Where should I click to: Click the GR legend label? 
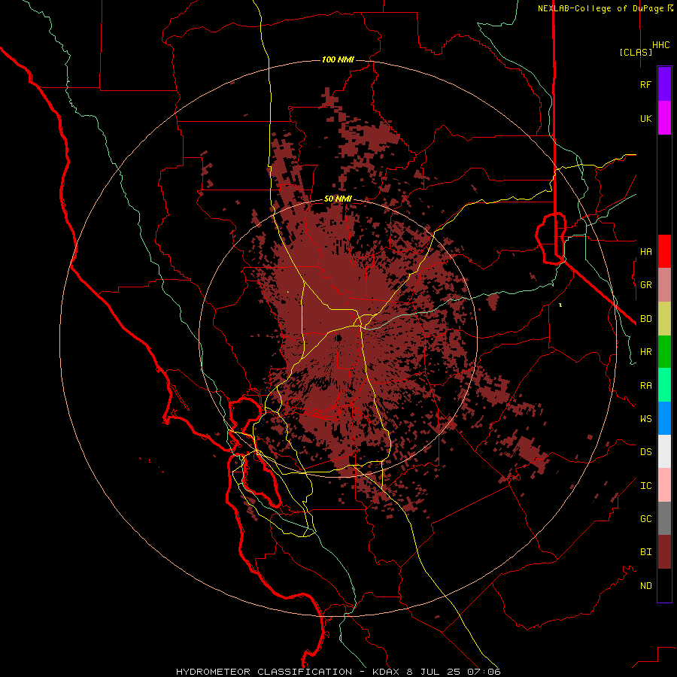click(x=645, y=285)
